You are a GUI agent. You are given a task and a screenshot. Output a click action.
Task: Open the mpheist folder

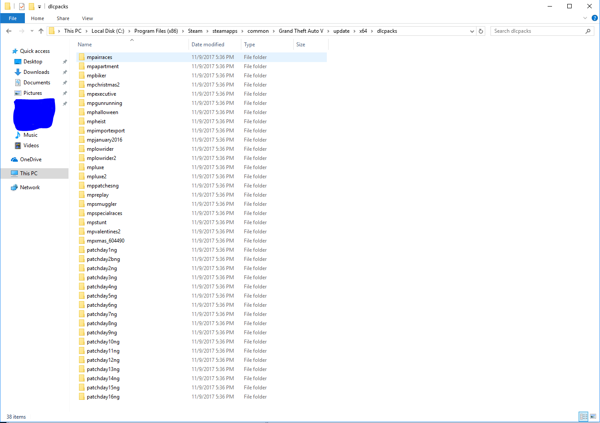[97, 121]
